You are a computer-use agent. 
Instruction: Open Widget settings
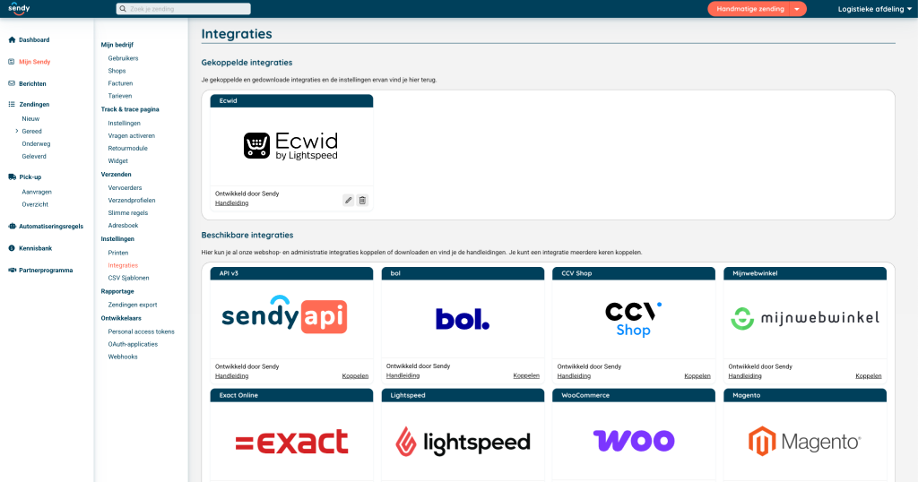pyautogui.click(x=117, y=161)
